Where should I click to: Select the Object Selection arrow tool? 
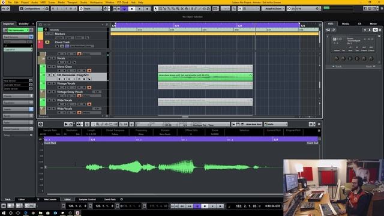(155, 8)
